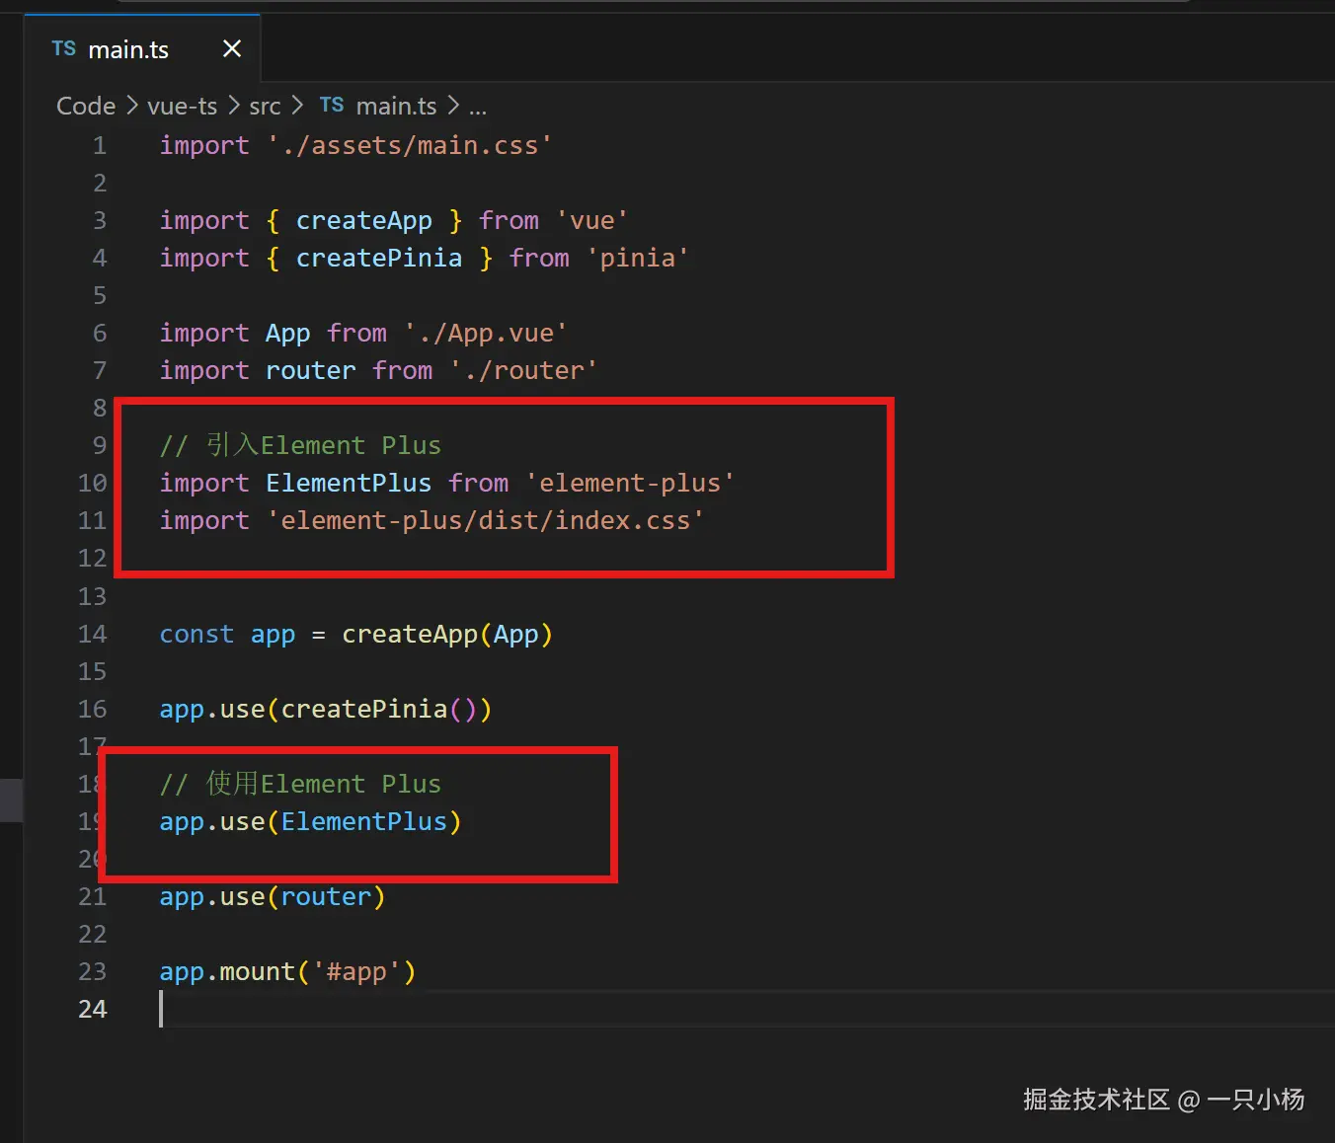This screenshot has width=1335, height=1143.
Task: Open the vue-ts breadcrumb segment
Action: 183,106
